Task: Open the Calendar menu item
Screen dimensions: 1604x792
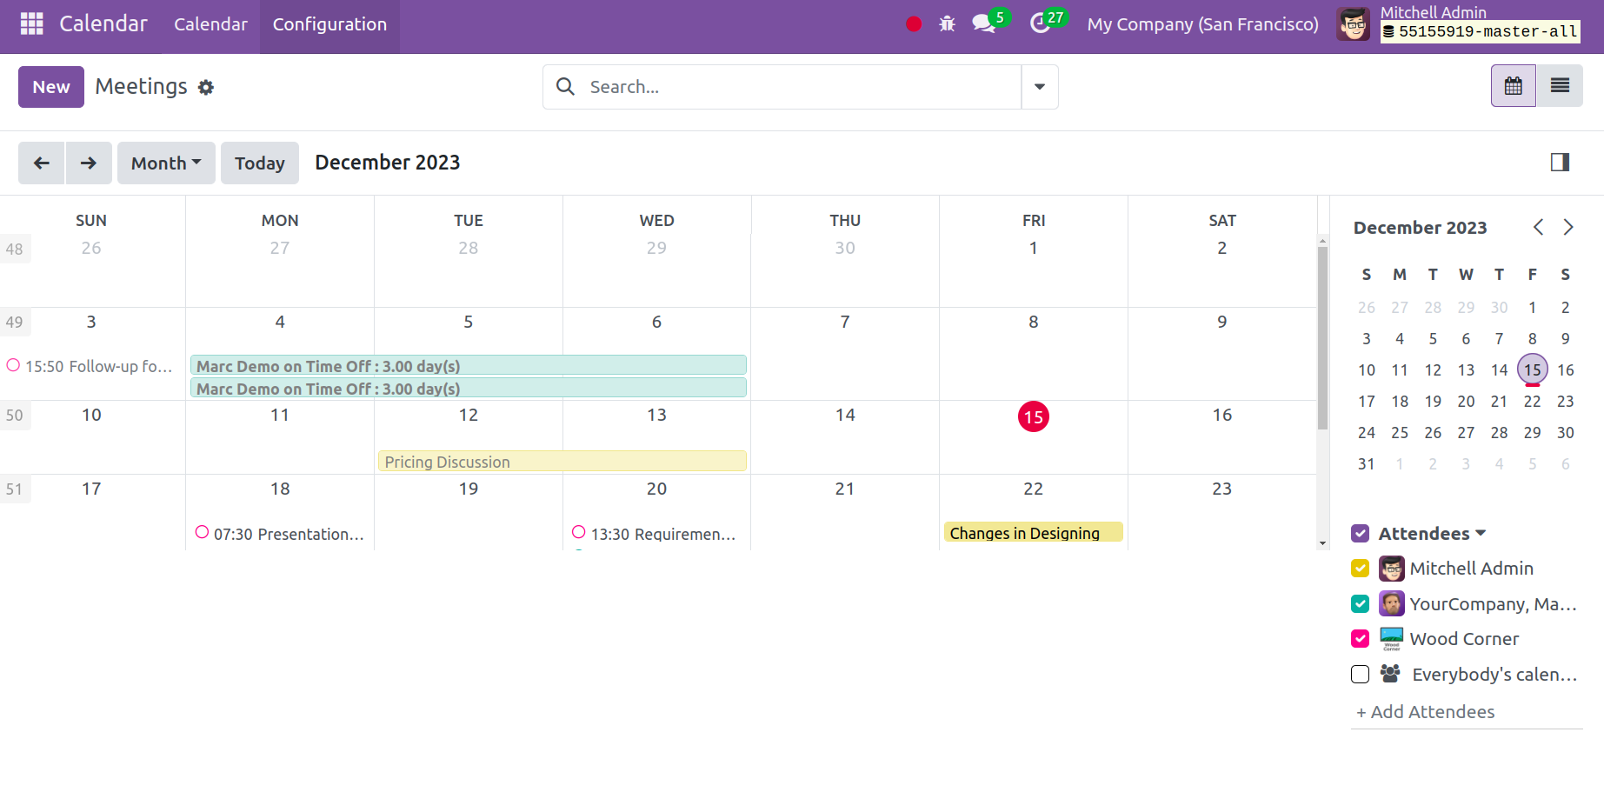Action: pos(210,24)
